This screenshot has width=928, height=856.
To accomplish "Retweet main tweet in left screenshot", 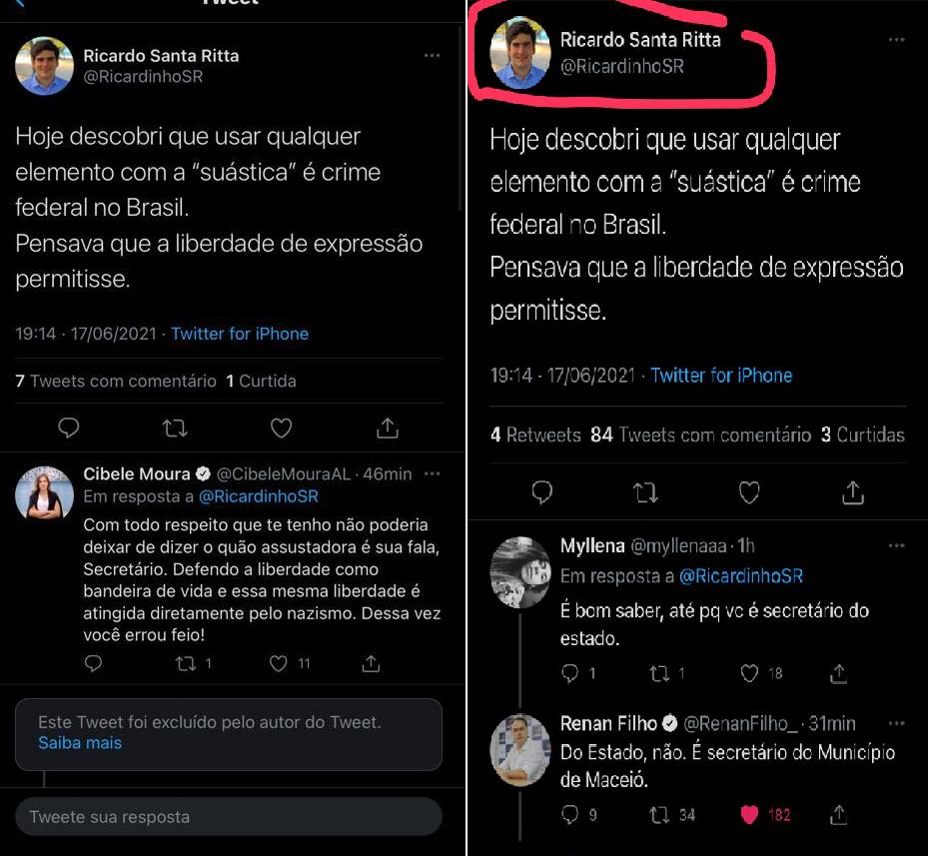I will coord(175,428).
